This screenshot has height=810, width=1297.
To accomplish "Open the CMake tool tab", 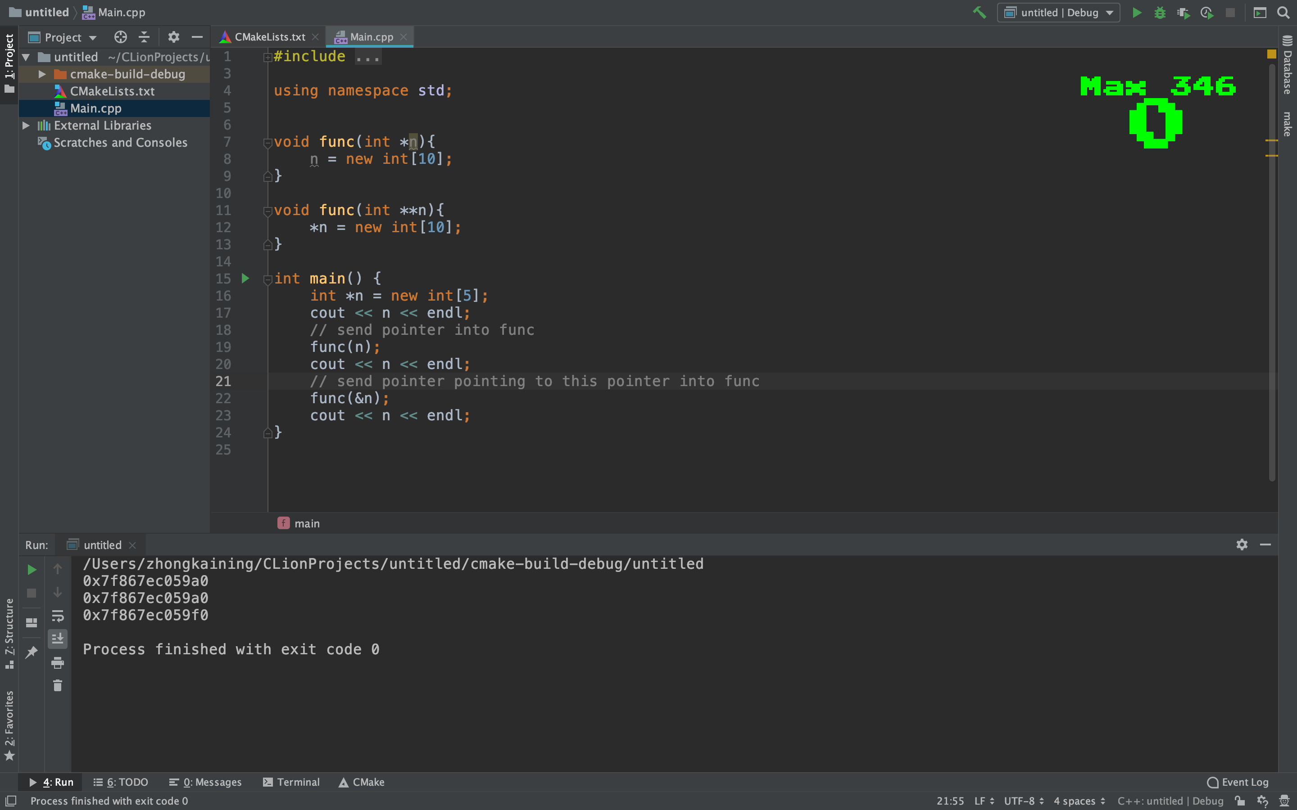I will click(x=361, y=782).
